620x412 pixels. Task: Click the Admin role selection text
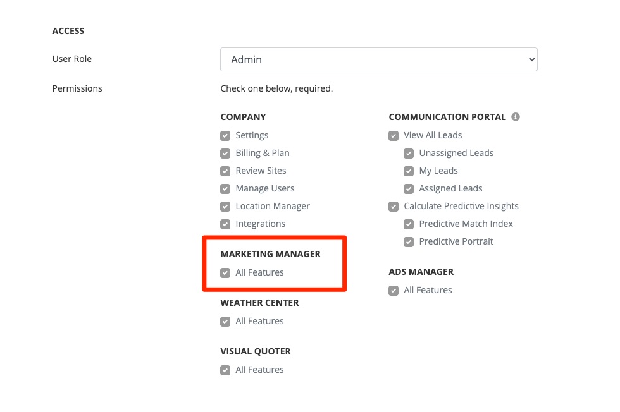[x=247, y=59]
